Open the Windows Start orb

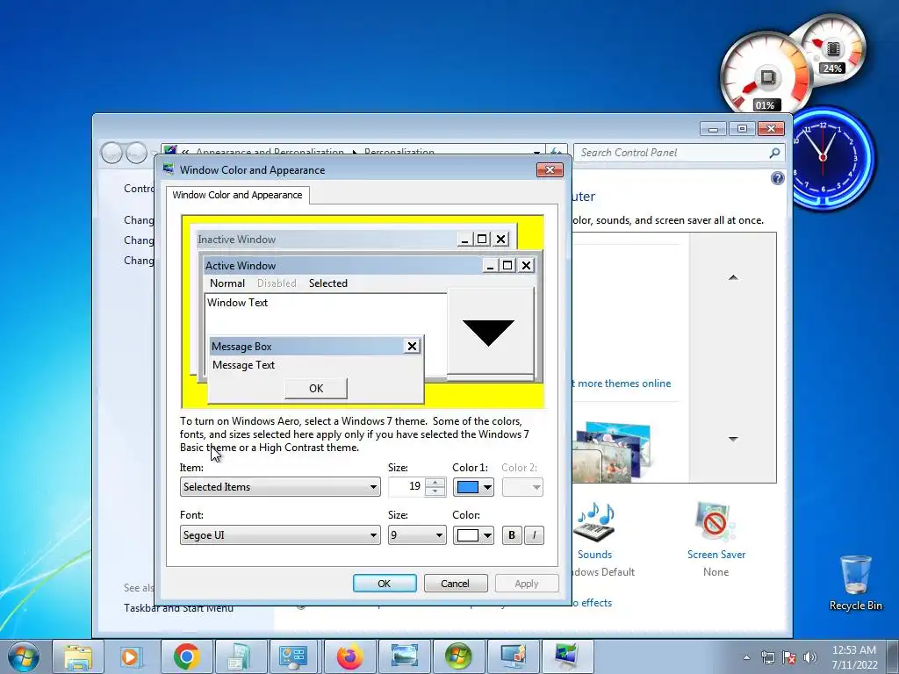[24, 656]
